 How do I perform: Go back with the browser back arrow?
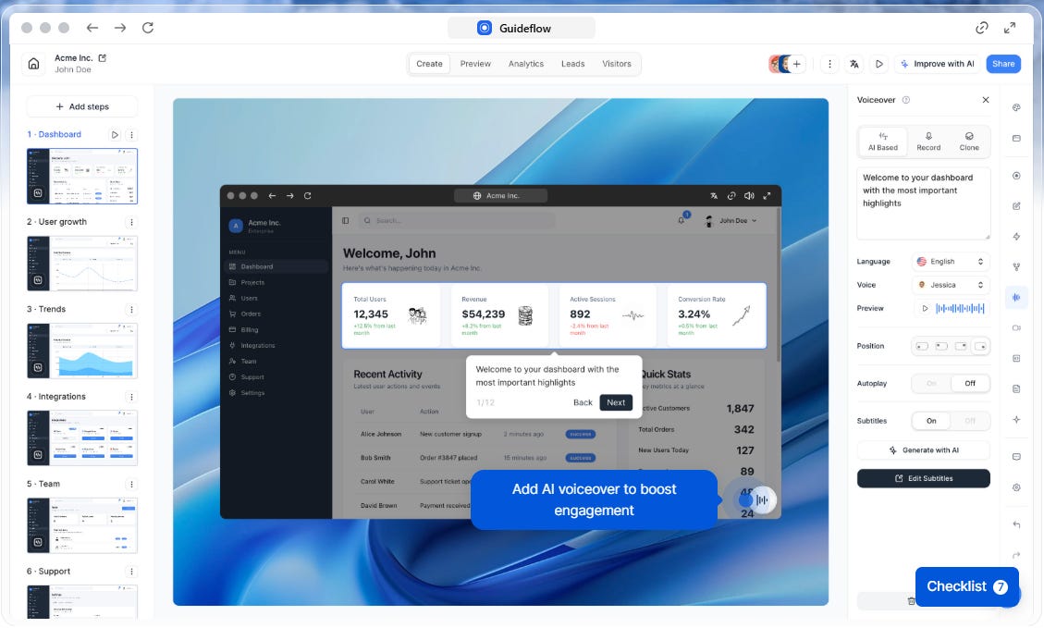pyautogui.click(x=92, y=28)
